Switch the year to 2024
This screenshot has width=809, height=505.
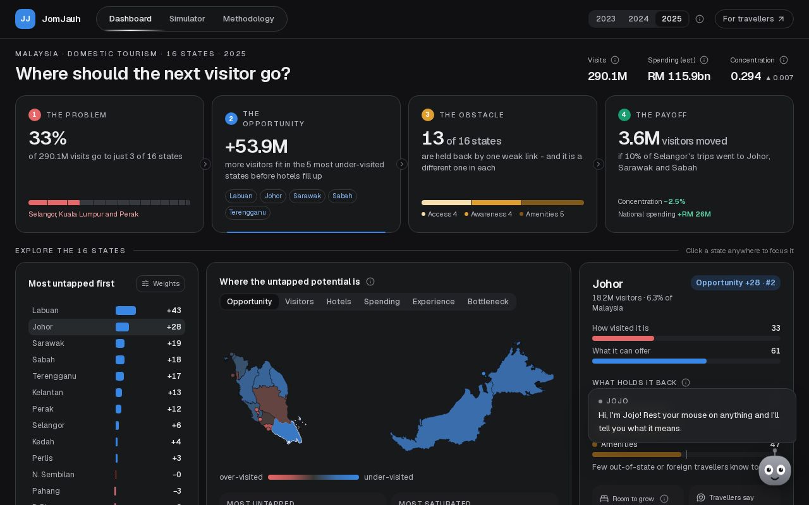(638, 19)
